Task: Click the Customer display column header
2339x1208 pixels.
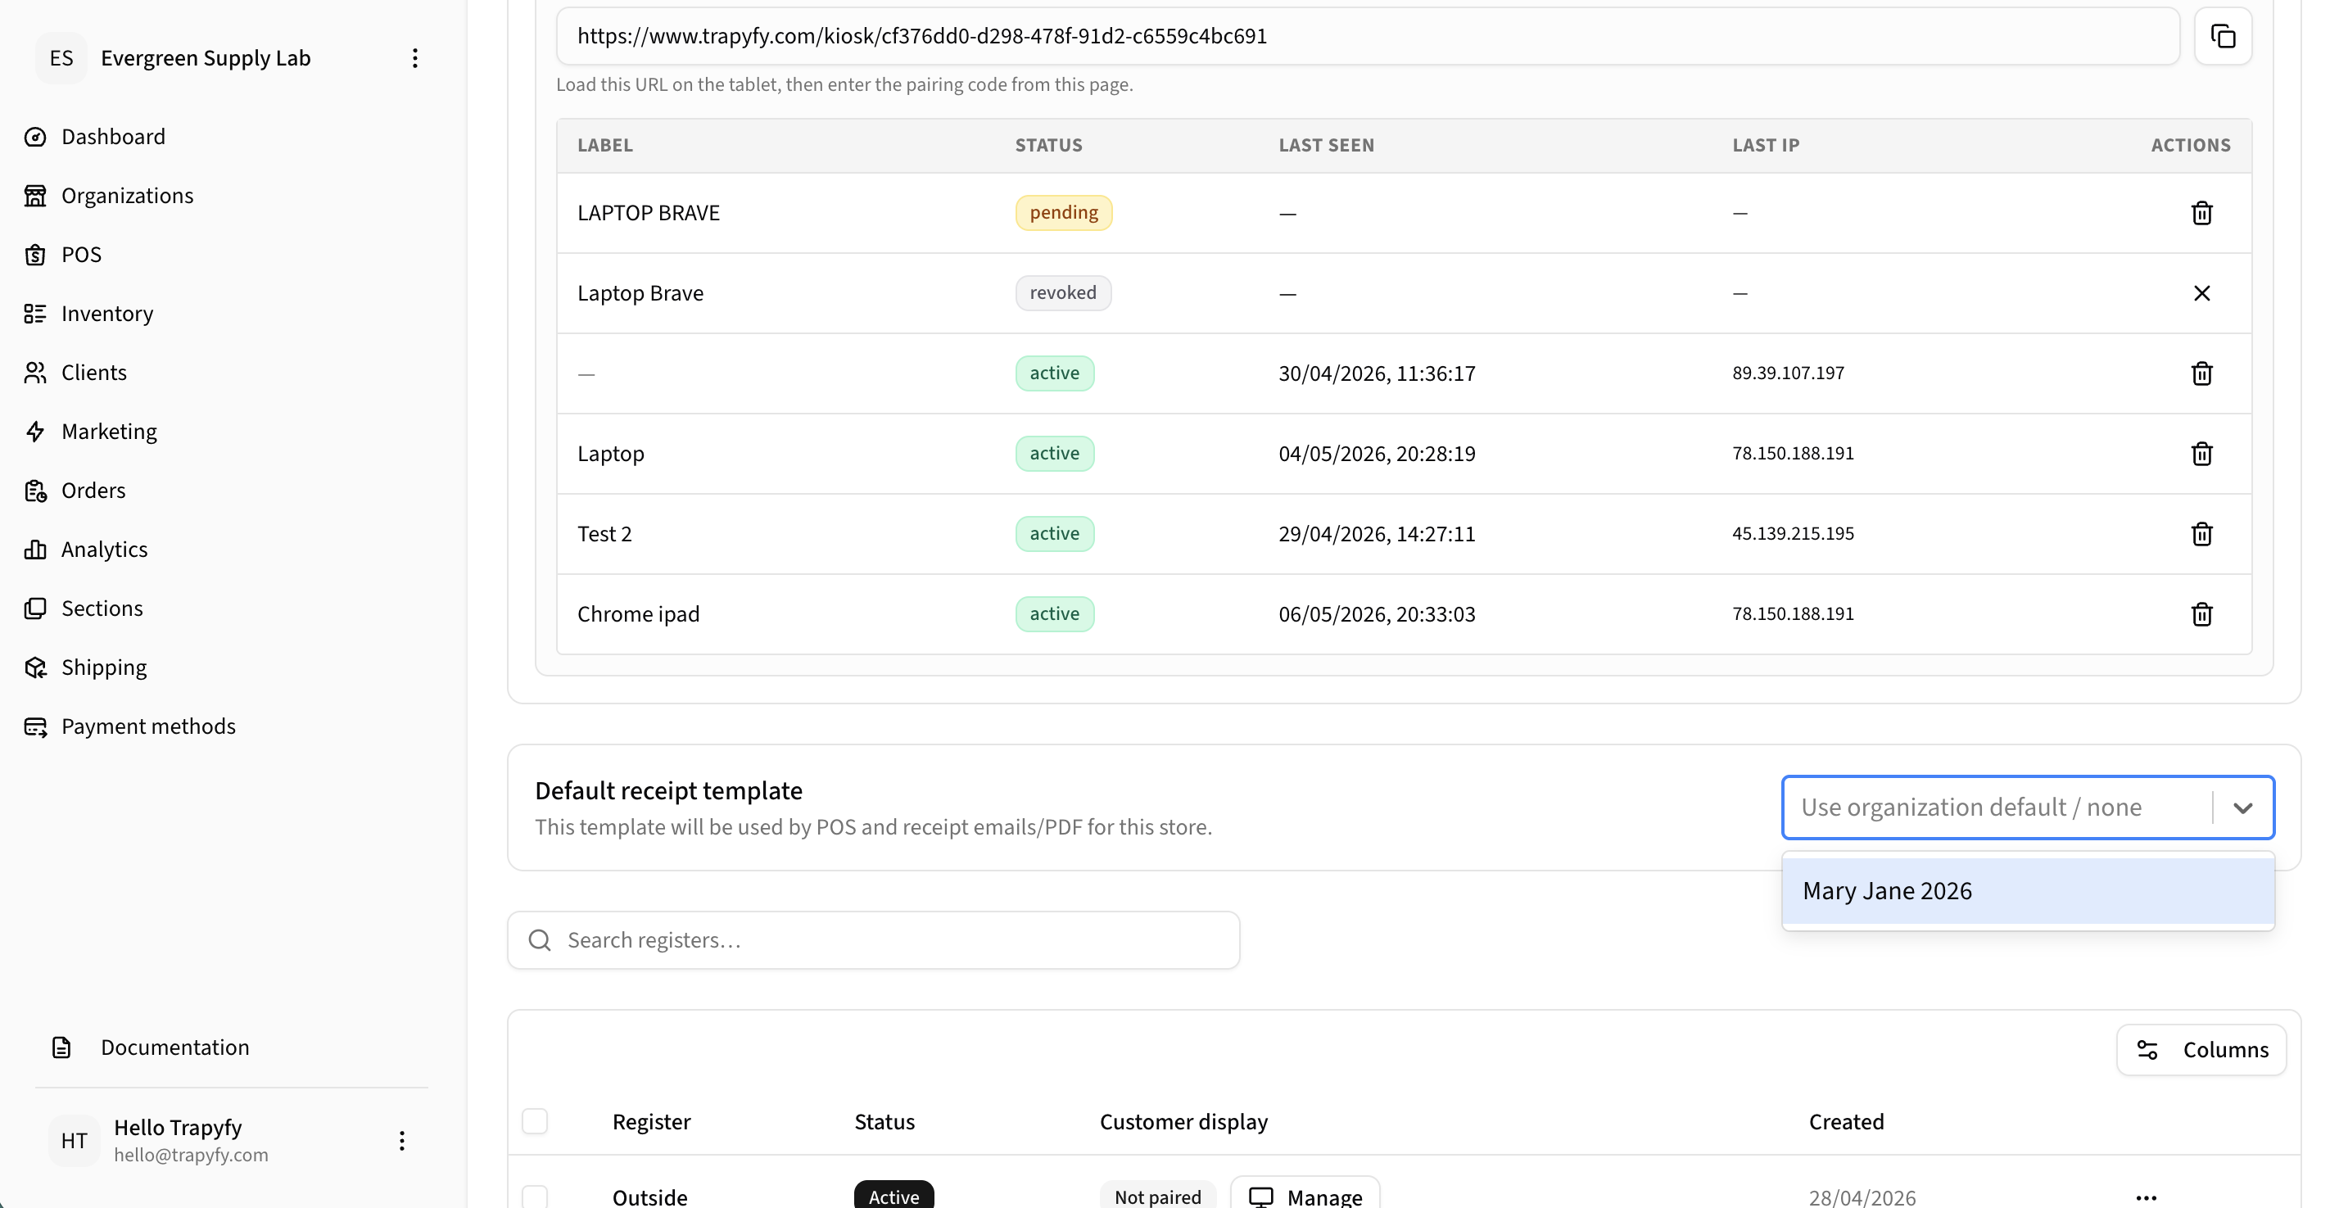Action: [x=1183, y=1122]
